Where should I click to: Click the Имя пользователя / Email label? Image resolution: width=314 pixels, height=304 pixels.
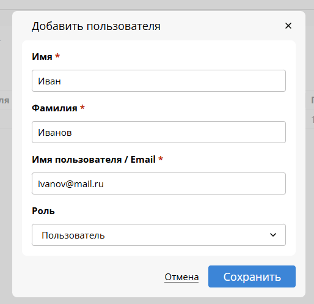coord(94,160)
